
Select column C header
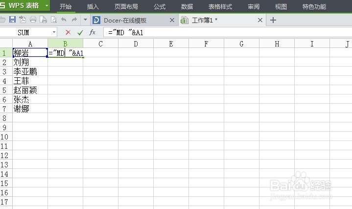click(x=100, y=44)
